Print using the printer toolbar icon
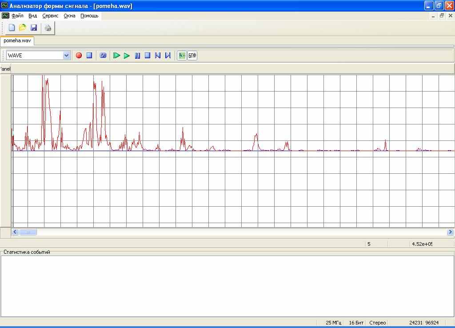 (x=48, y=28)
